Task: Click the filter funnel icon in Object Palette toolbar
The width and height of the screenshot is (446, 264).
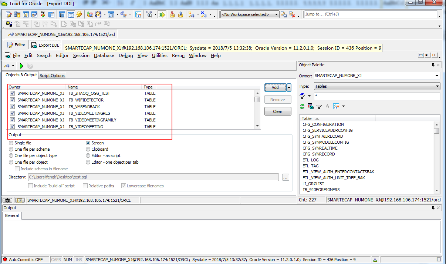Action: [x=319, y=106]
